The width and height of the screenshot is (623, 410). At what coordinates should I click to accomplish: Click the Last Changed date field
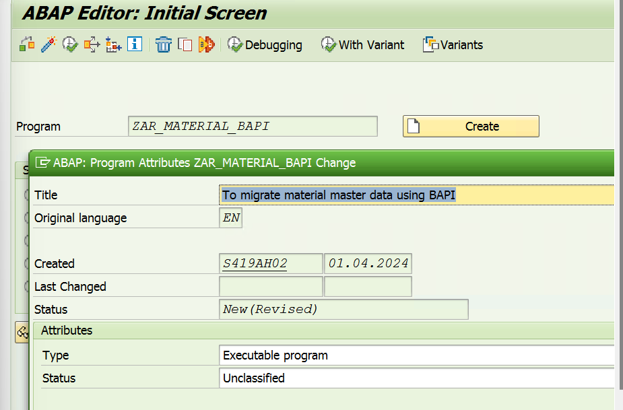tap(368, 286)
